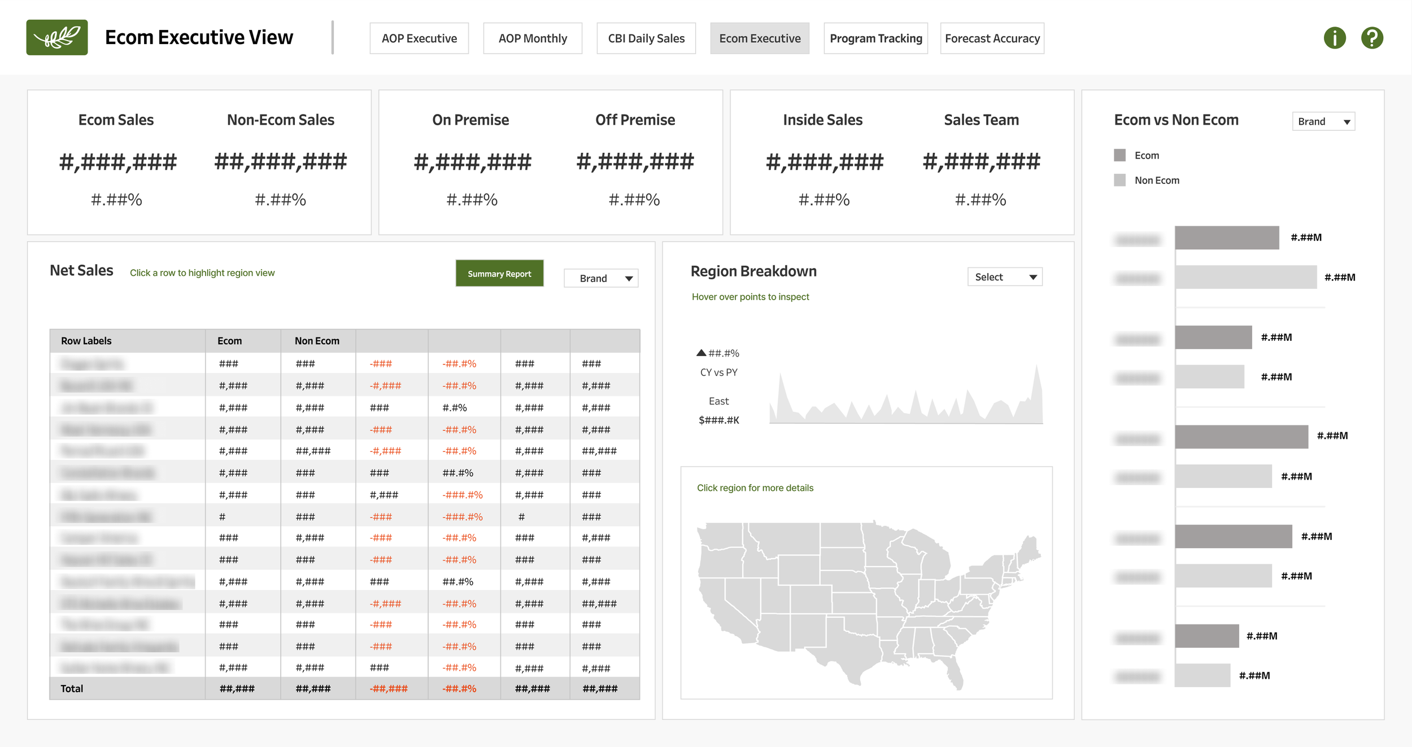1412x747 pixels.
Task: Open the Forecast Accuracy tab
Action: 992,38
